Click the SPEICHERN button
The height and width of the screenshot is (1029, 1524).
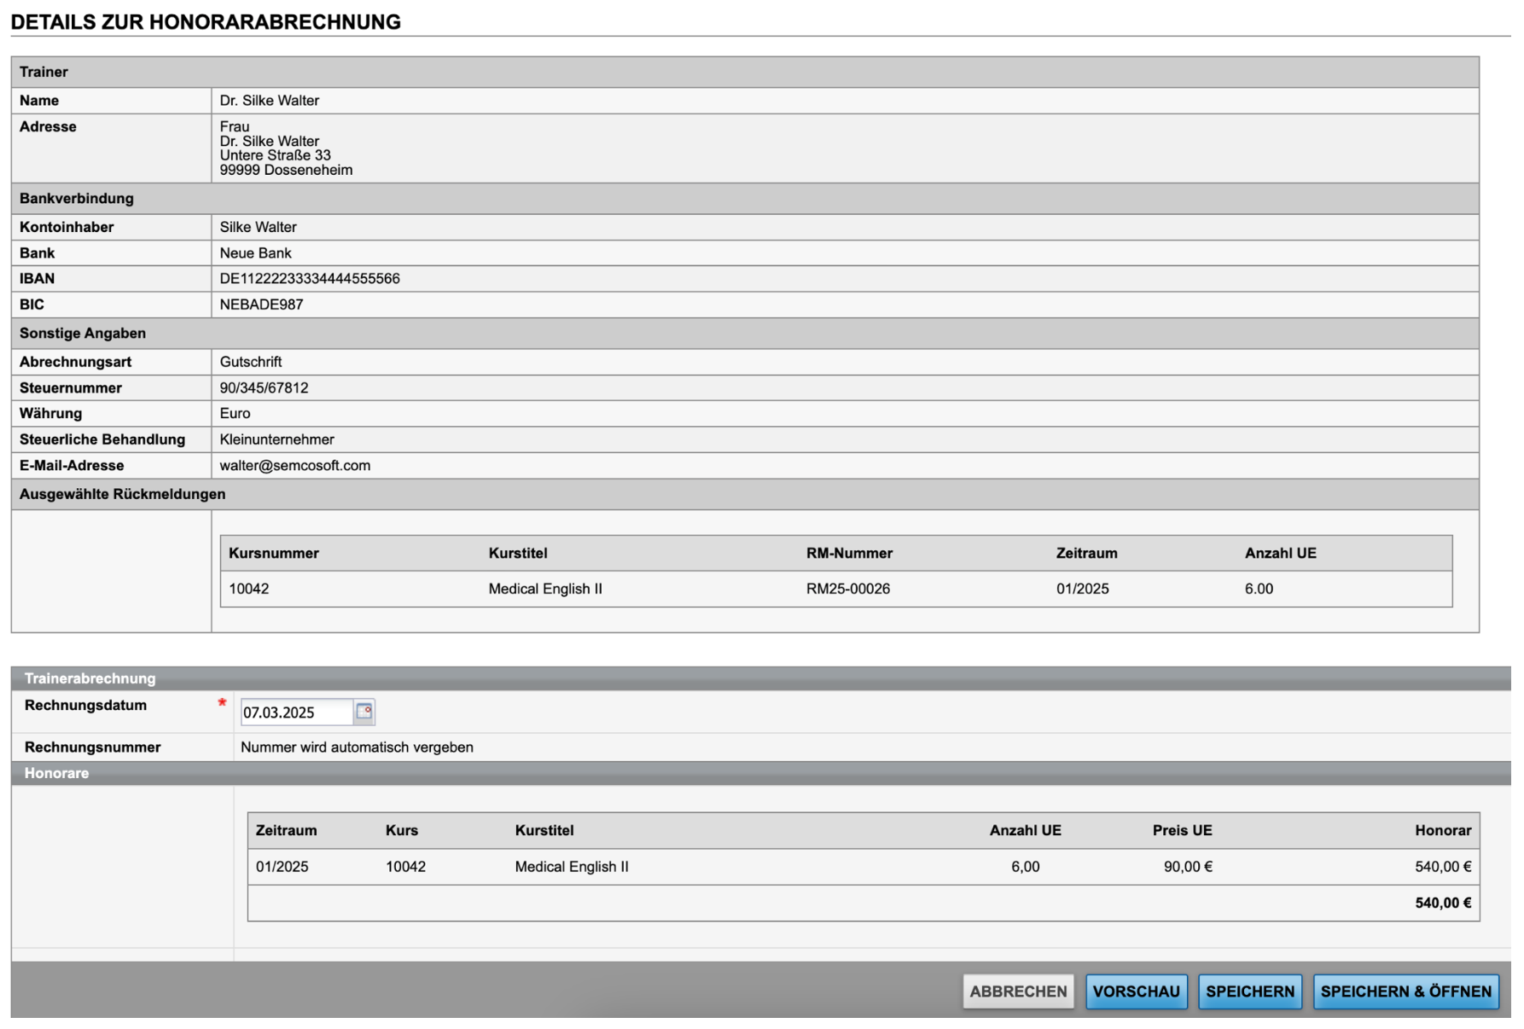[x=1249, y=991]
